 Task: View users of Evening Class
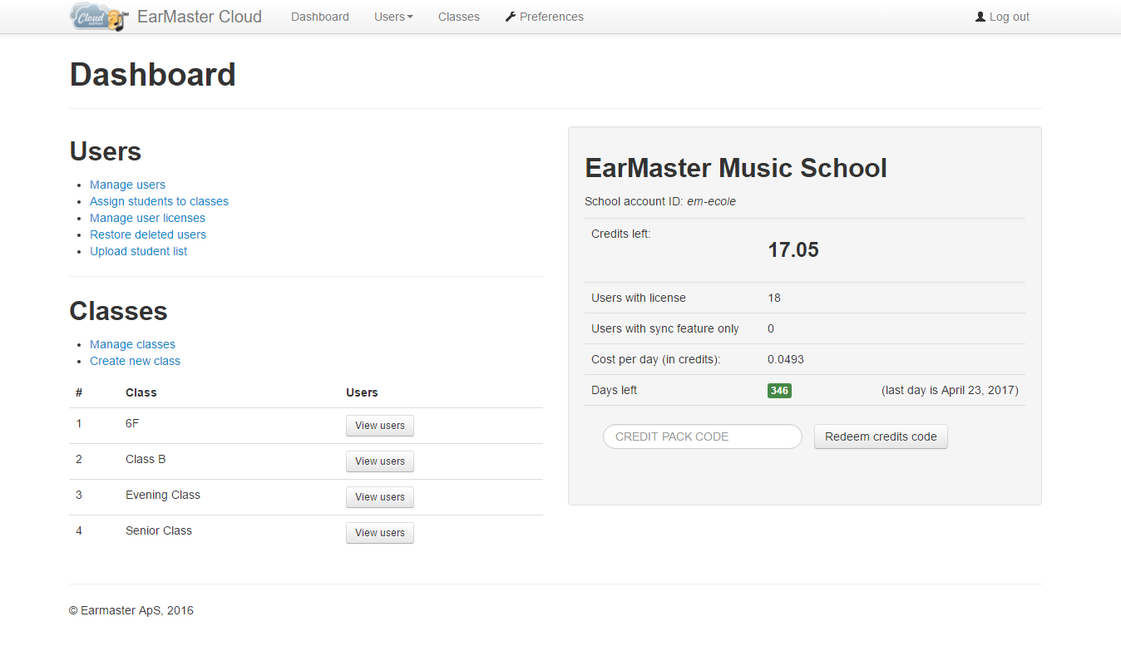pos(380,497)
